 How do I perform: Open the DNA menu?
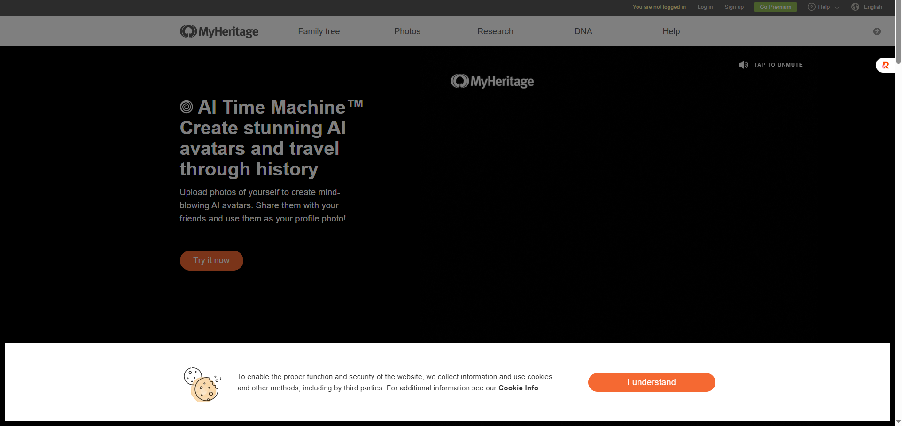pyautogui.click(x=583, y=31)
